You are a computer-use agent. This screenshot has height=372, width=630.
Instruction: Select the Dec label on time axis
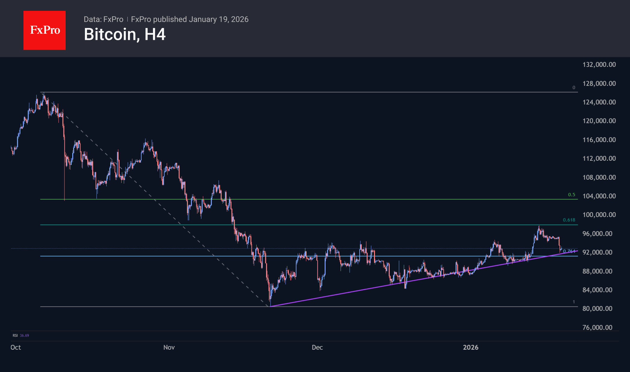(317, 347)
